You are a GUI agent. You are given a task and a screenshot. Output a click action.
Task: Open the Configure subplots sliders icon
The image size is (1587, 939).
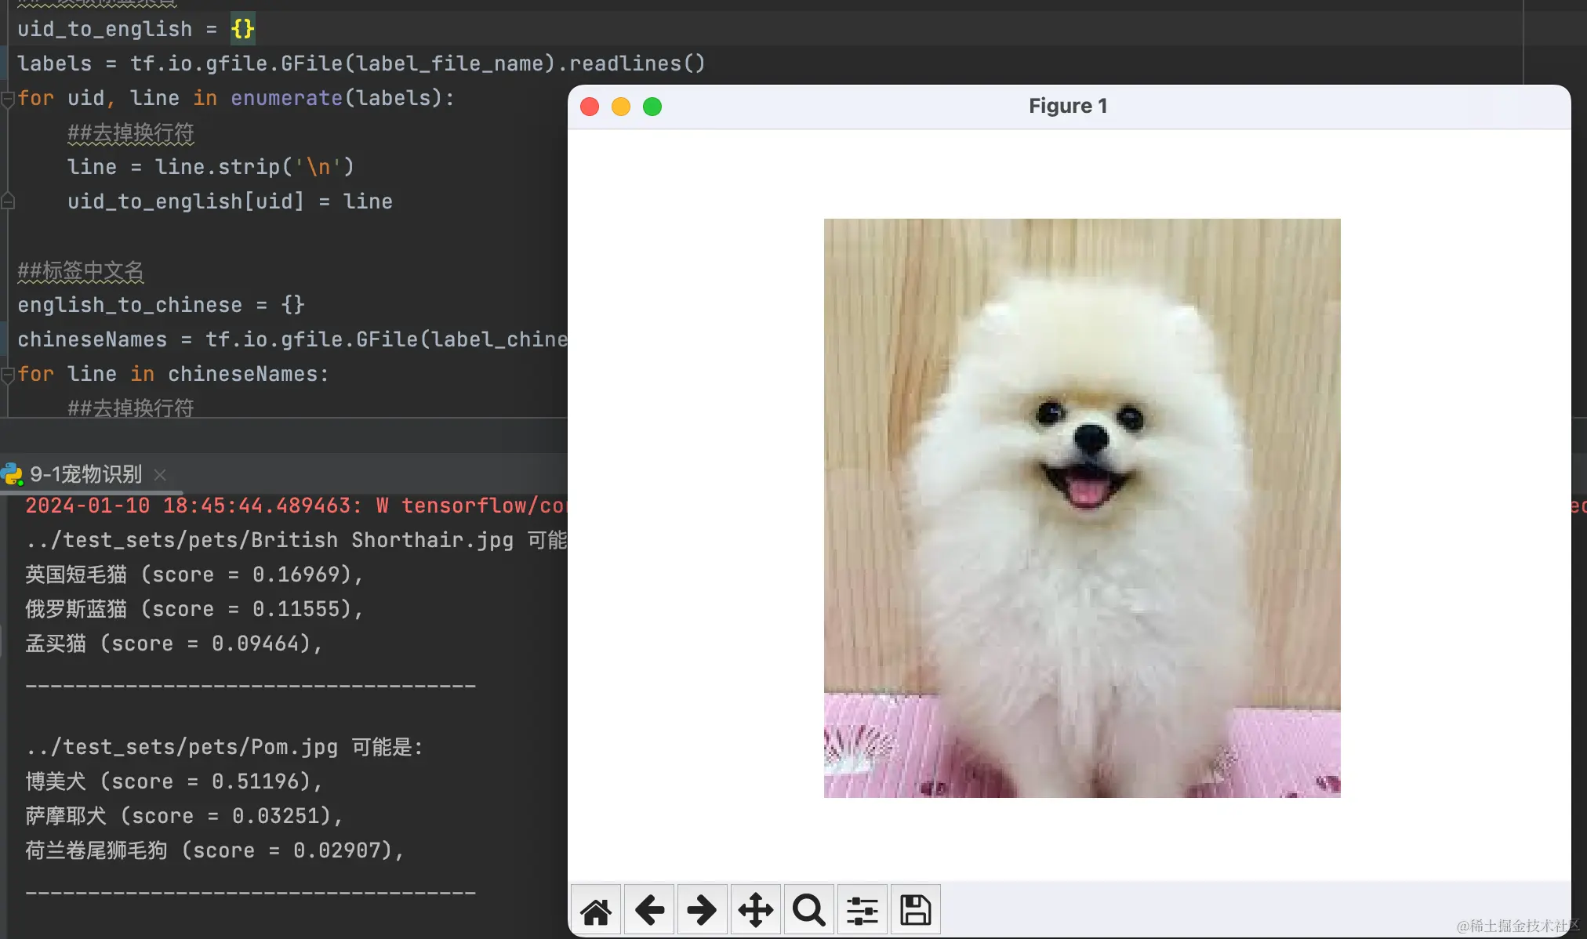(x=862, y=910)
